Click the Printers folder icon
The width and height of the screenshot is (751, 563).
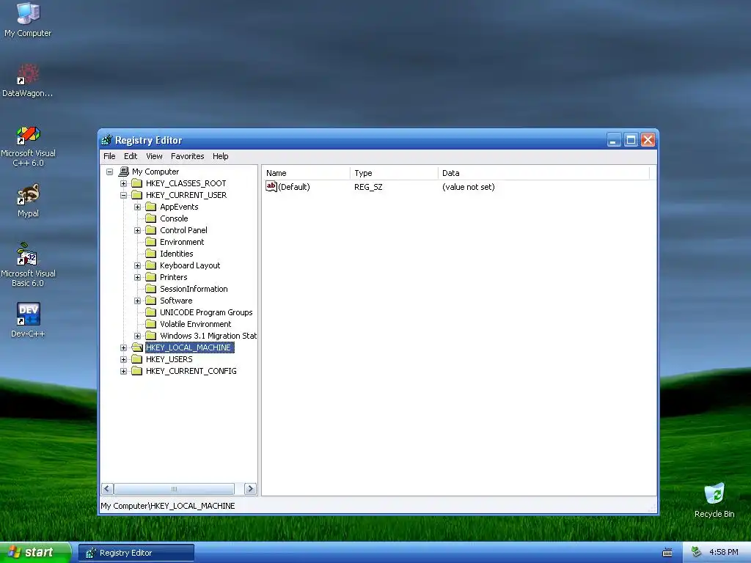151,276
